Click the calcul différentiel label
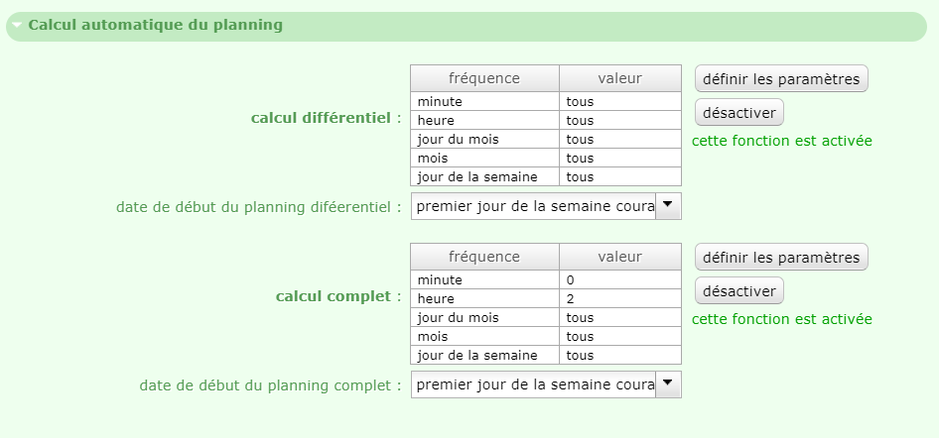Screen dimensions: 939x438 326,118
